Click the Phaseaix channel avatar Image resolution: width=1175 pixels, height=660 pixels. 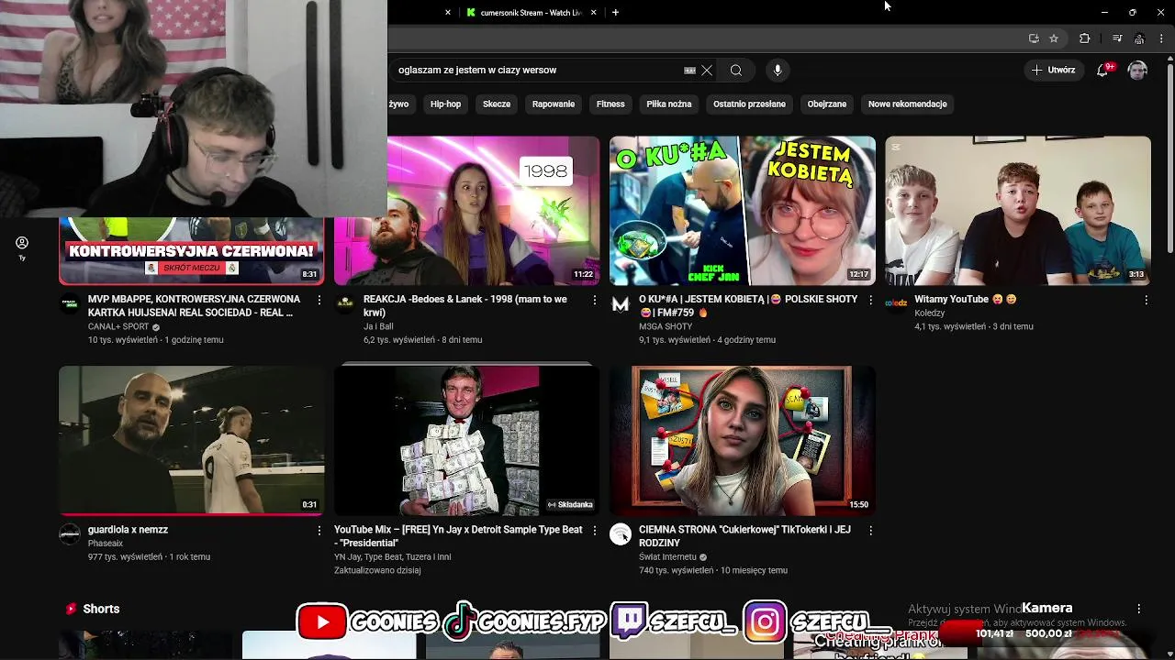point(70,534)
